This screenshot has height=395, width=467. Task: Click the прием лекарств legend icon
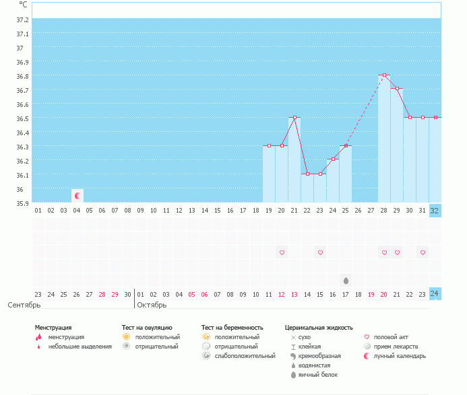click(367, 346)
